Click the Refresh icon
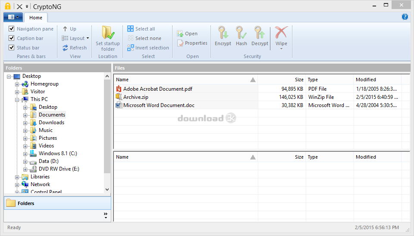 (x=65, y=48)
